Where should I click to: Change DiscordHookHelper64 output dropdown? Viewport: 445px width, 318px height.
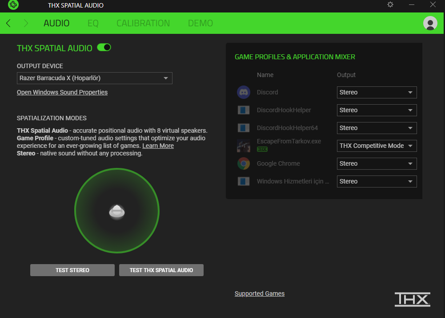(377, 128)
